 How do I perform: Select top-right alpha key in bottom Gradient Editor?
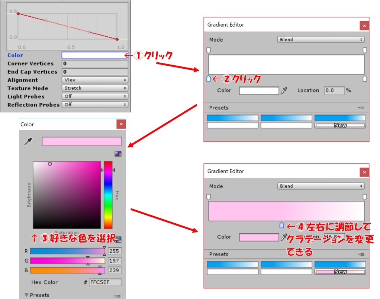tap(365, 197)
